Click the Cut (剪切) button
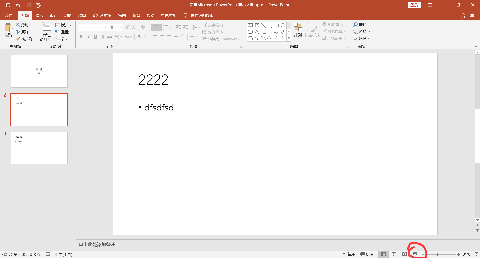 (x=22, y=25)
